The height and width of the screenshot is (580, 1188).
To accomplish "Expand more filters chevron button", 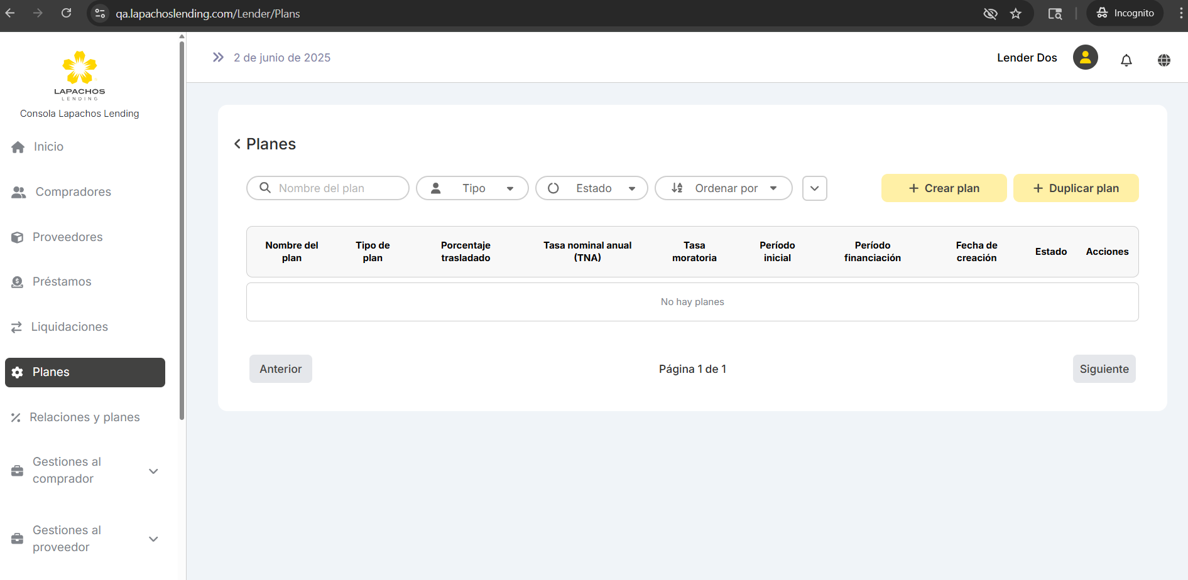I will point(814,188).
